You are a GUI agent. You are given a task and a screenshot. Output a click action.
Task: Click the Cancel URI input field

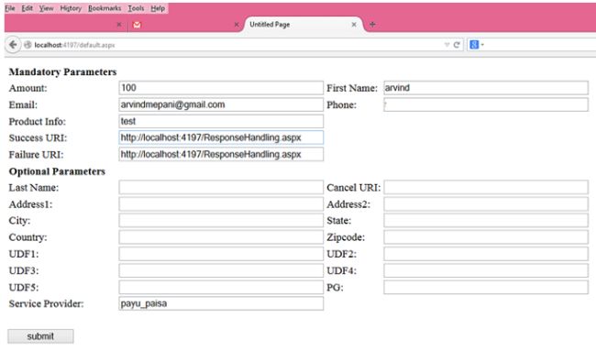coord(486,187)
